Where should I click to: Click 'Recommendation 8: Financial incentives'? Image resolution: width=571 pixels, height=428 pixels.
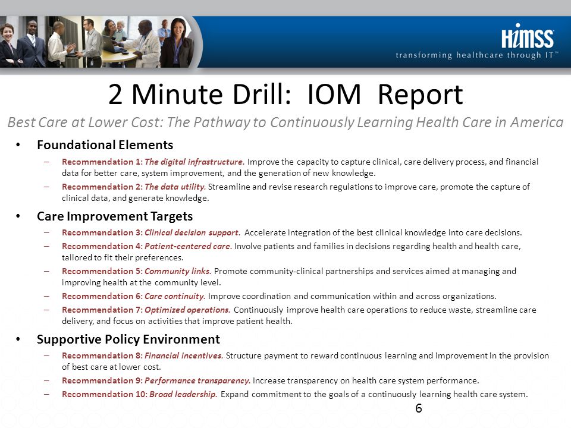point(142,355)
